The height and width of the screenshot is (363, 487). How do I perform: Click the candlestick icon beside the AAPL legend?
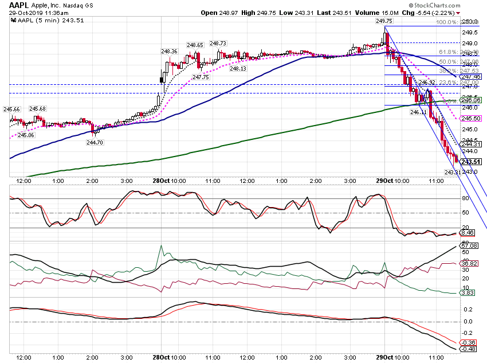click(13, 21)
